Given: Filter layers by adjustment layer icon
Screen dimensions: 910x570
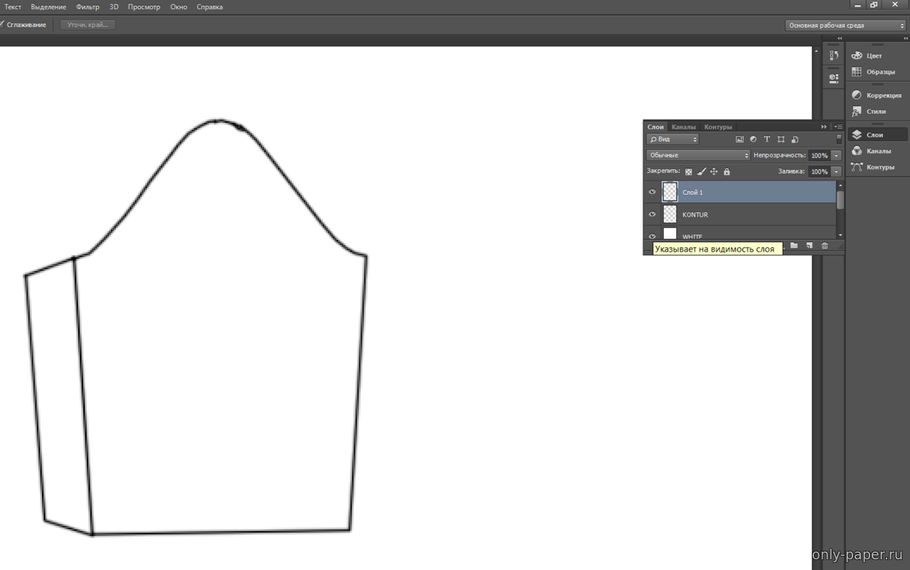Looking at the screenshot, I should (754, 139).
